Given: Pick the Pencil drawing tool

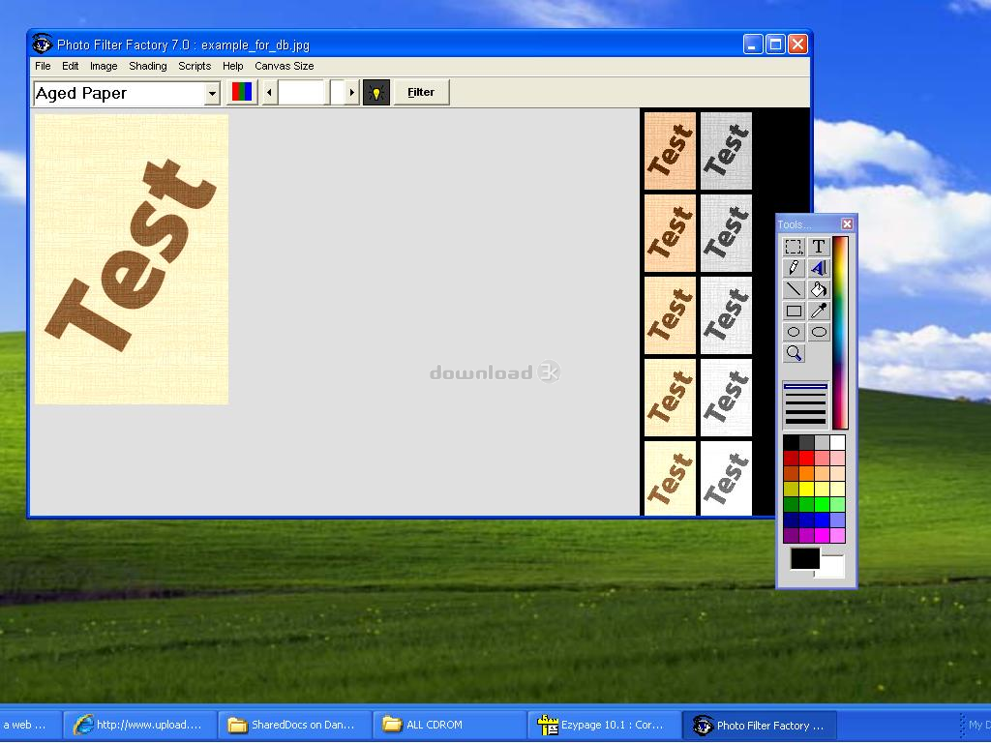Looking at the screenshot, I should tap(794, 268).
